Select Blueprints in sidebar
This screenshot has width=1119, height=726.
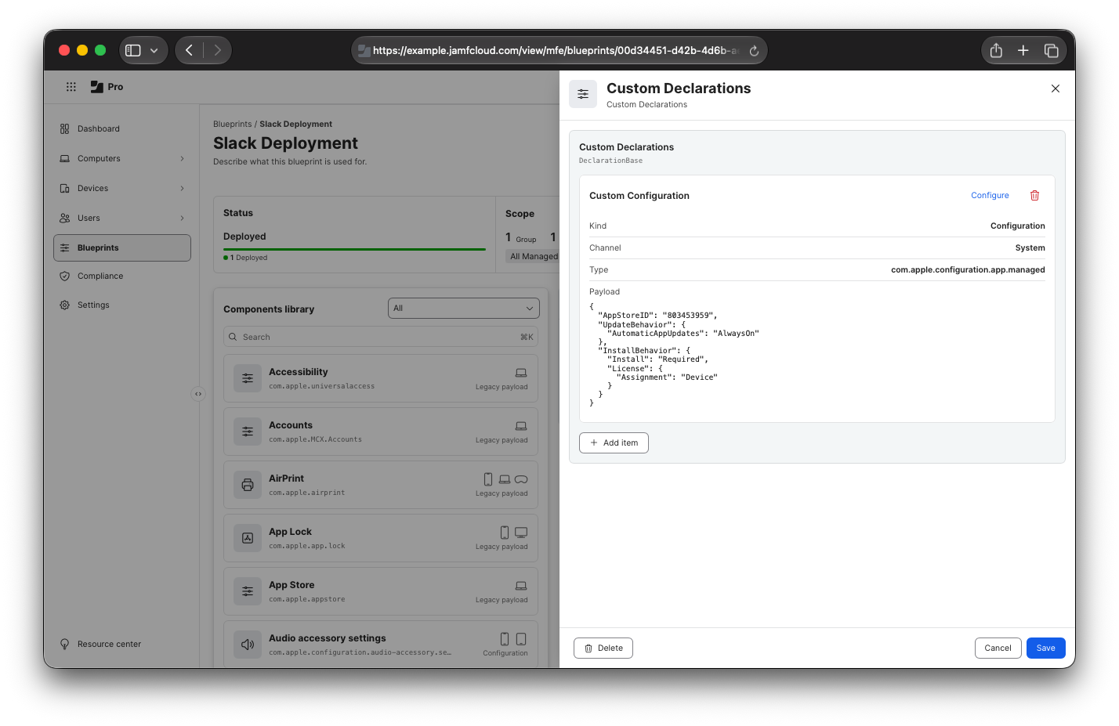point(122,247)
